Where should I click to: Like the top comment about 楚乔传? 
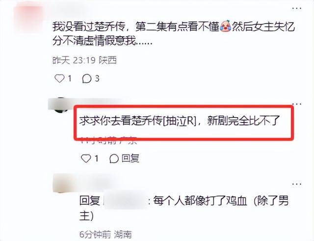(x=59, y=78)
